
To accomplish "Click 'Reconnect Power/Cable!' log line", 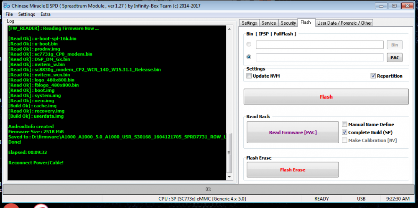I will [x=36, y=162].
